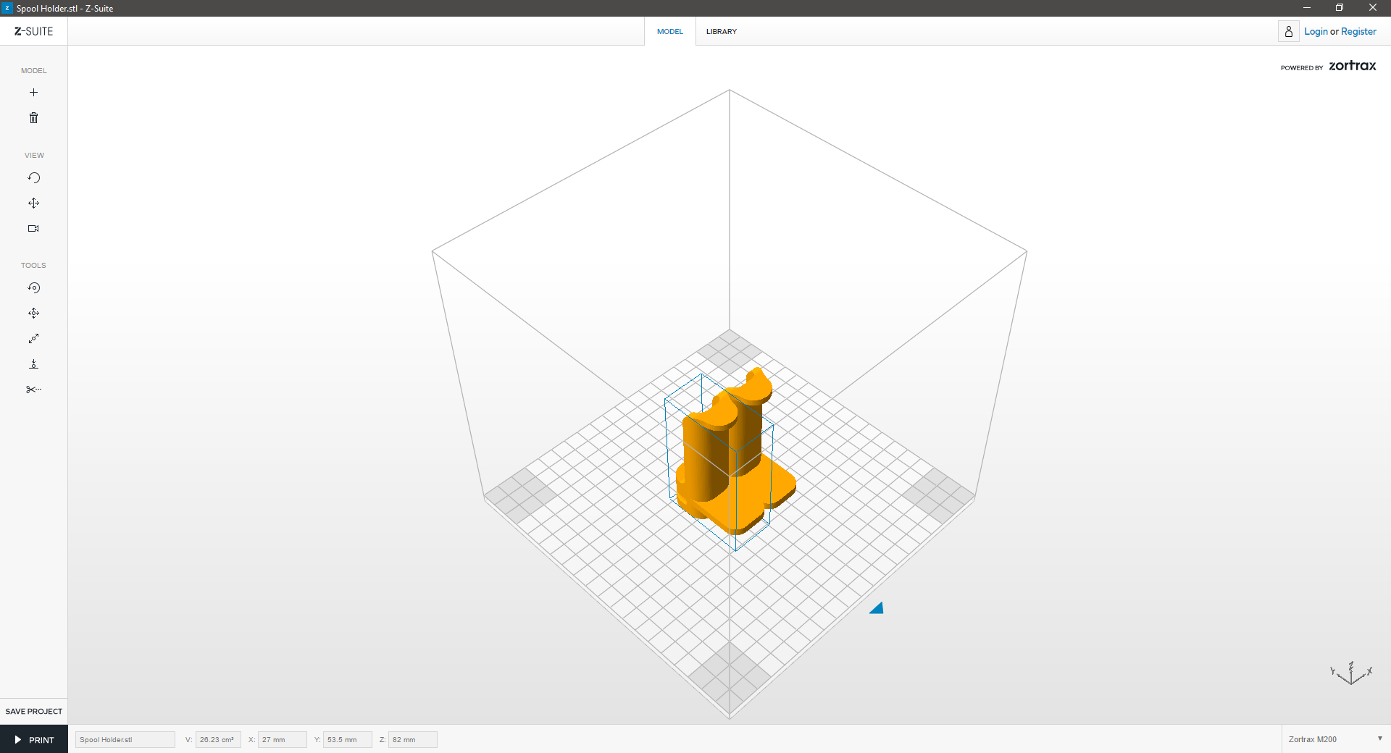The width and height of the screenshot is (1391, 753).
Task: Open the camera view options
Action: click(x=33, y=229)
